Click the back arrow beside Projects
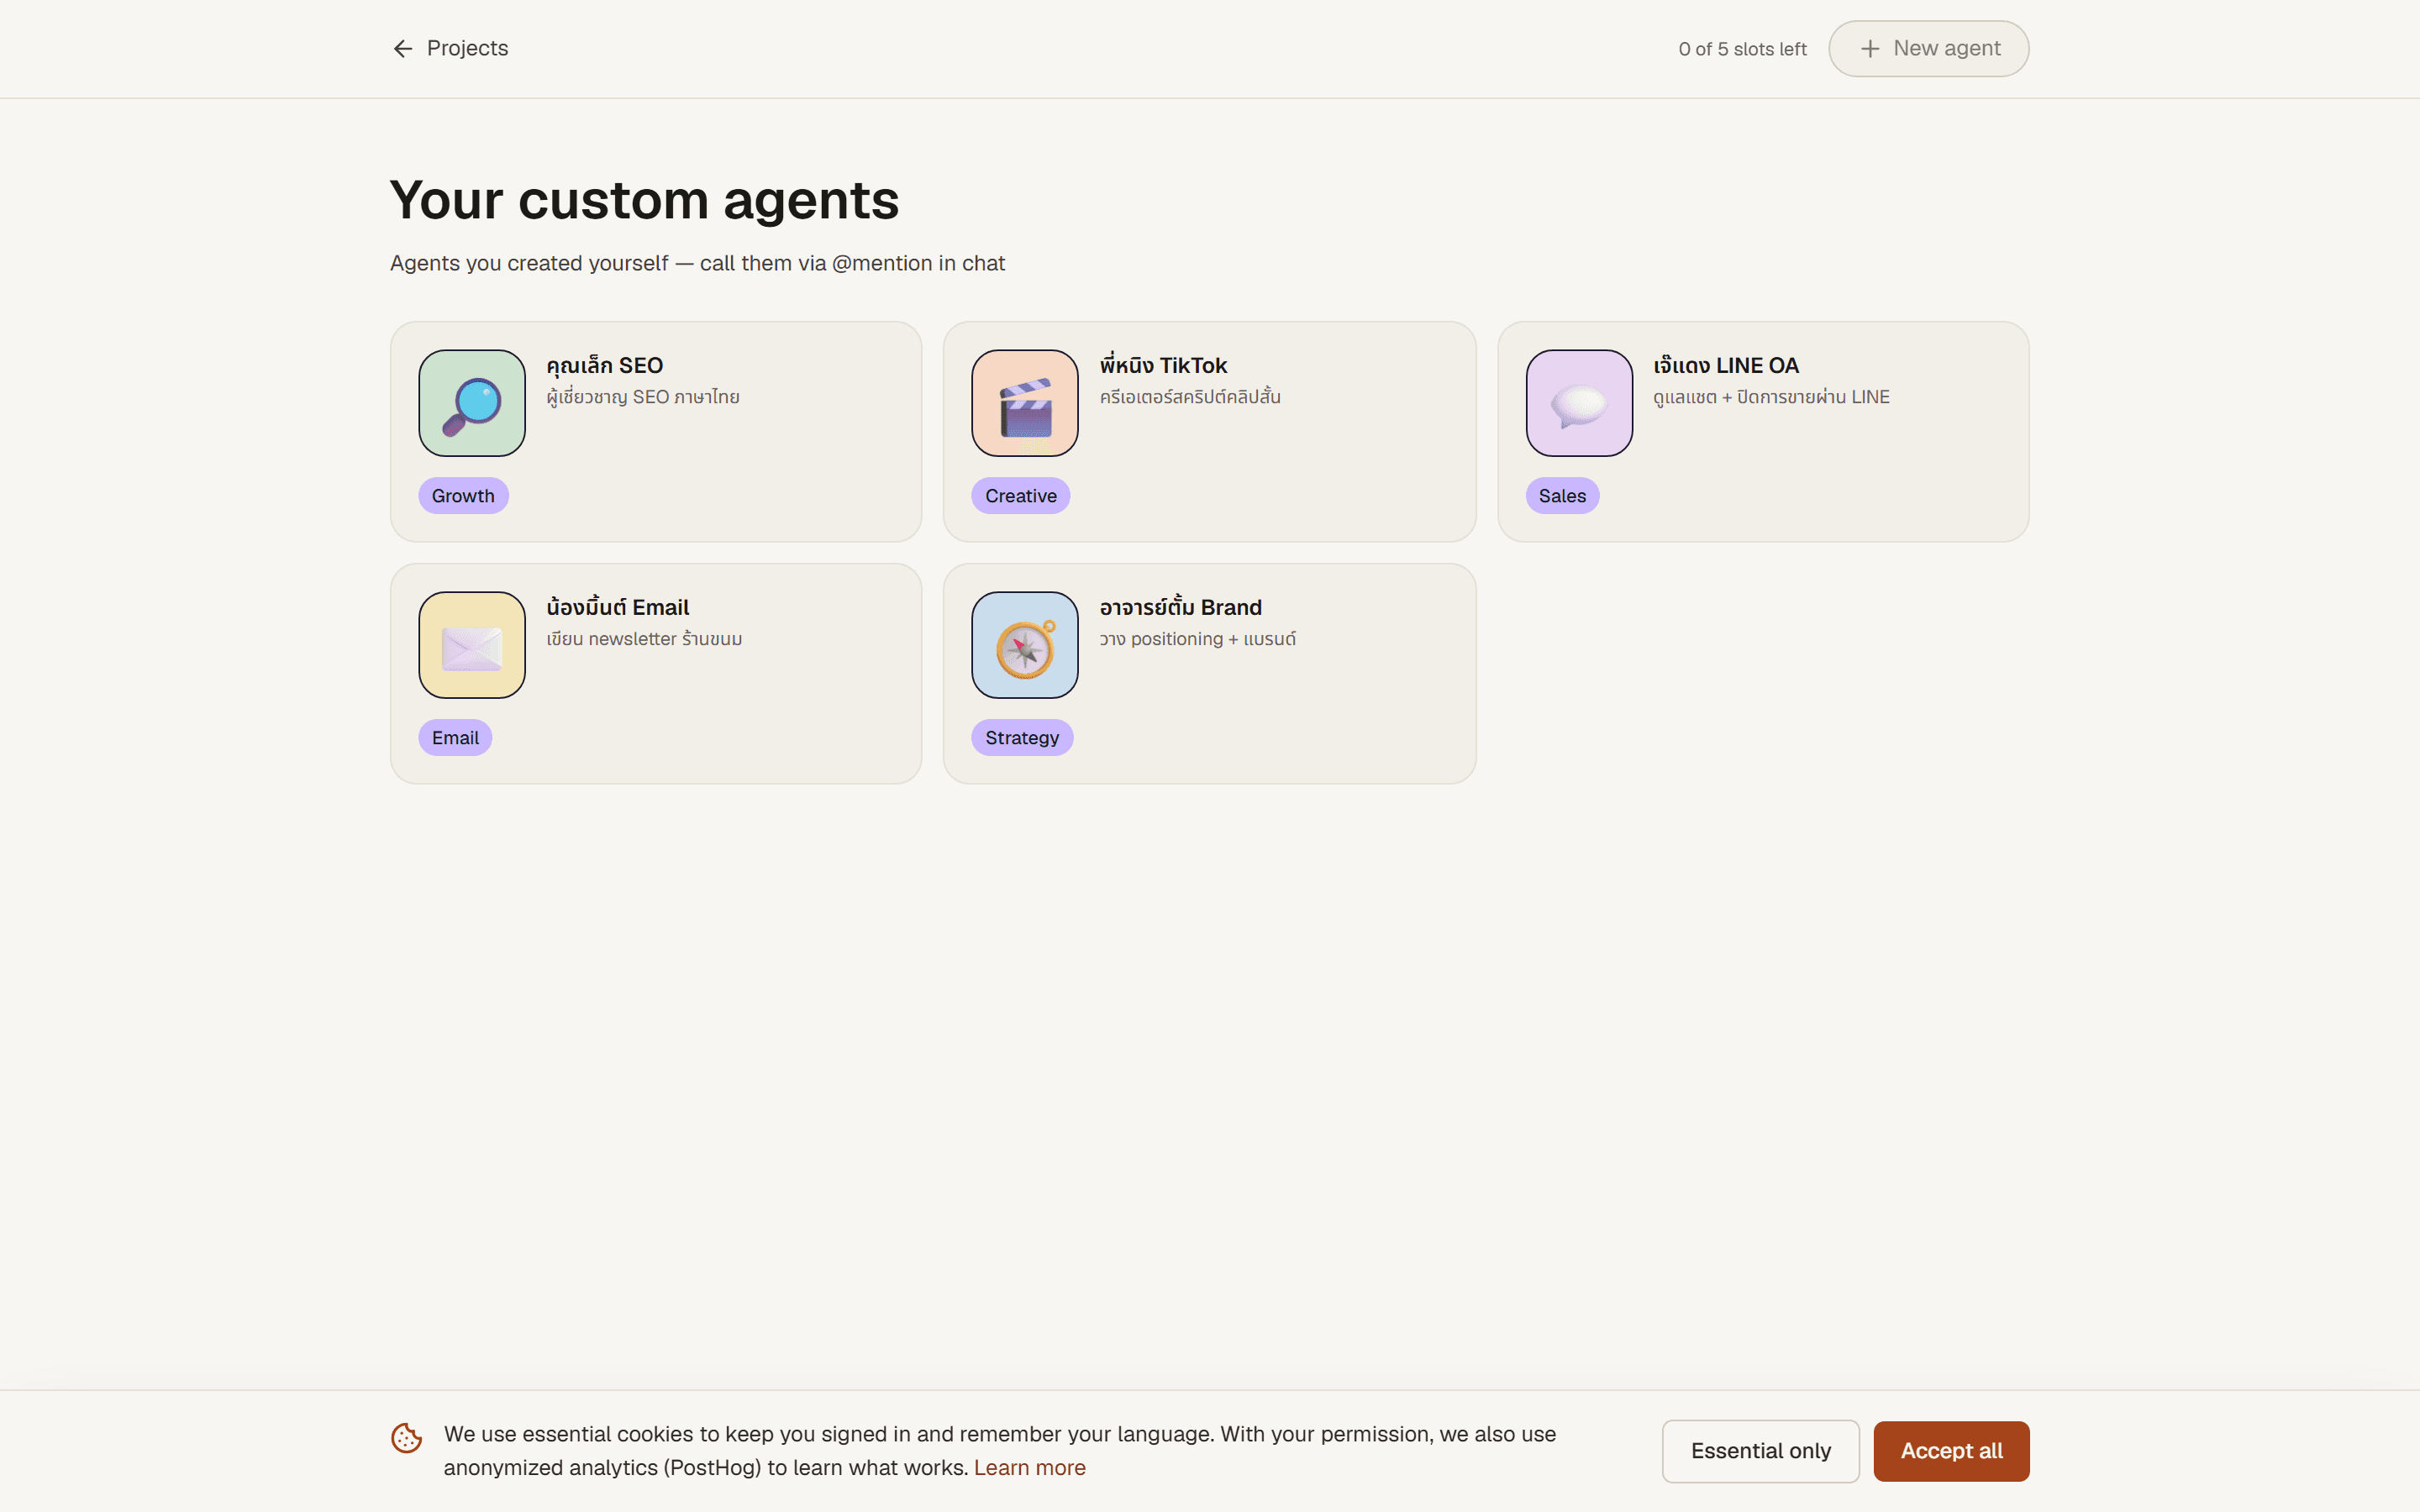This screenshot has height=1512, width=2420. click(403, 49)
